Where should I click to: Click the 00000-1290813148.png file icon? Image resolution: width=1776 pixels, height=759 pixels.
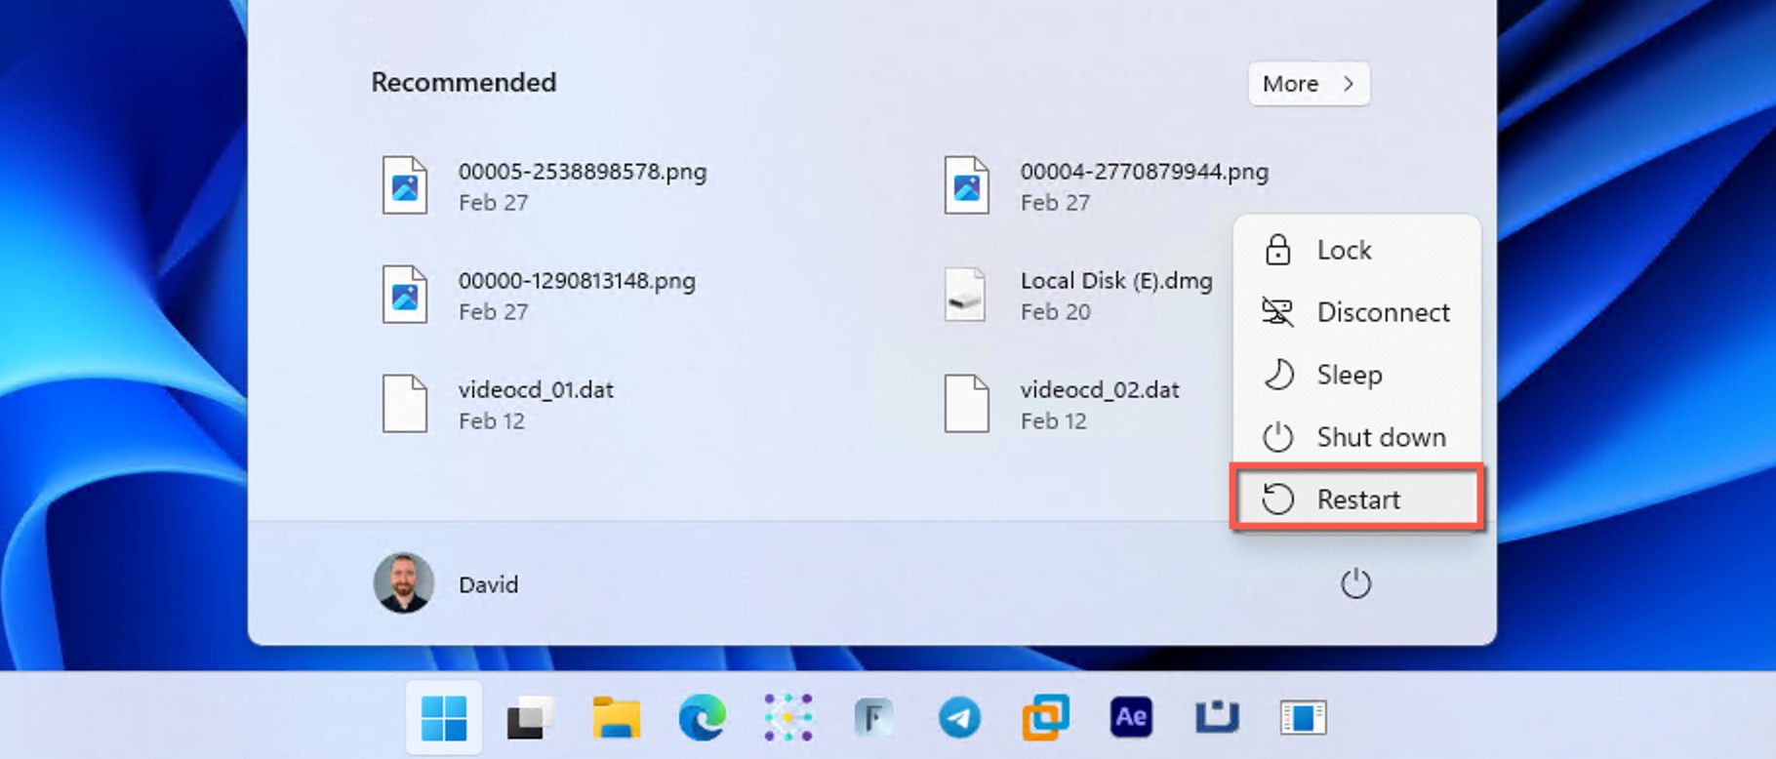click(404, 295)
